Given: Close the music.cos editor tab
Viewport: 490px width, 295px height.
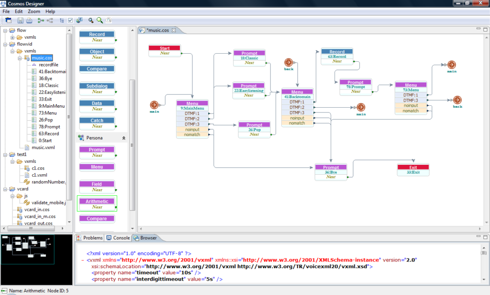Looking at the screenshot, I should coord(174,30).
